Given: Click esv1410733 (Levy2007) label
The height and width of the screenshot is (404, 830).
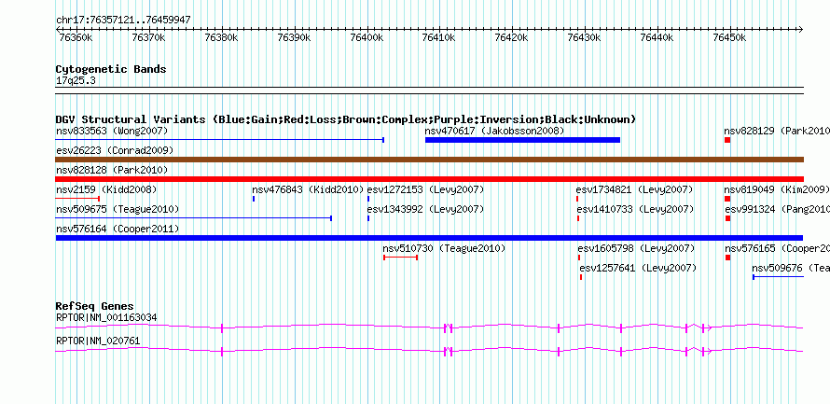Looking at the screenshot, I should point(635,209).
